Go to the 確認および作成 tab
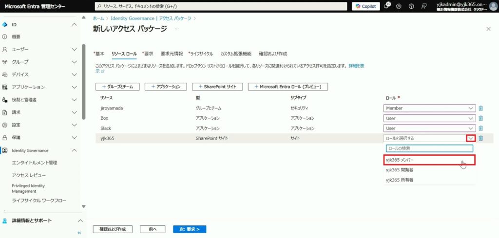The height and width of the screenshot is (238, 499). (x=273, y=54)
